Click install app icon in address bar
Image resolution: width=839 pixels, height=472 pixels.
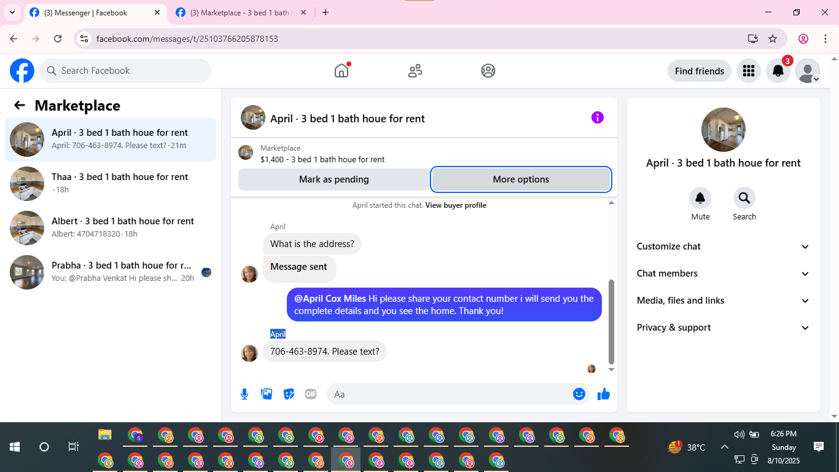click(753, 39)
